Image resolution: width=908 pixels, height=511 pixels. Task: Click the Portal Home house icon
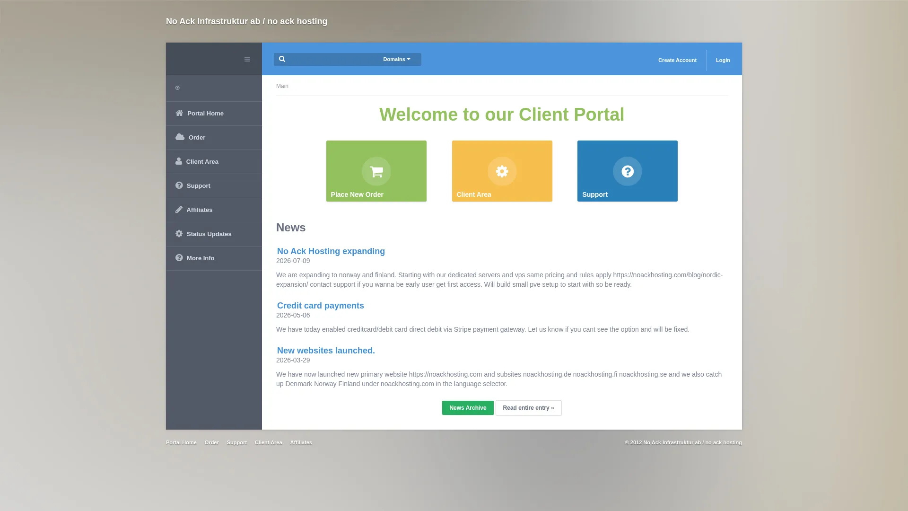179,113
